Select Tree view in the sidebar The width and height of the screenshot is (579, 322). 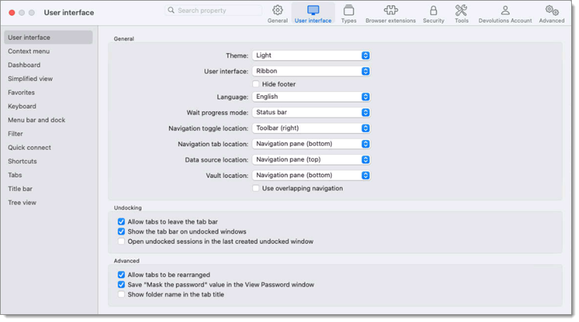(22, 203)
